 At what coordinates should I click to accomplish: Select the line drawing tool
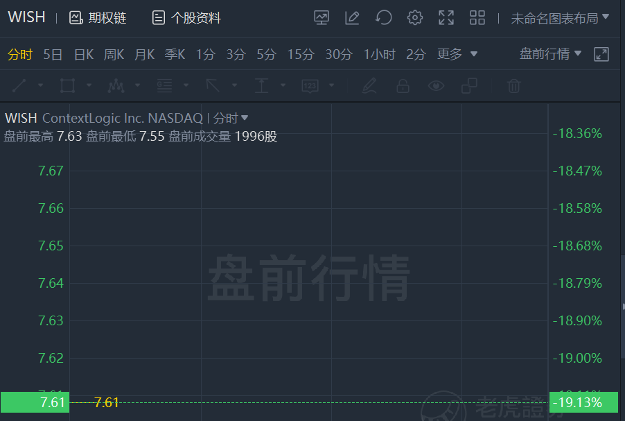pyautogui.click(x=19, y=86)
